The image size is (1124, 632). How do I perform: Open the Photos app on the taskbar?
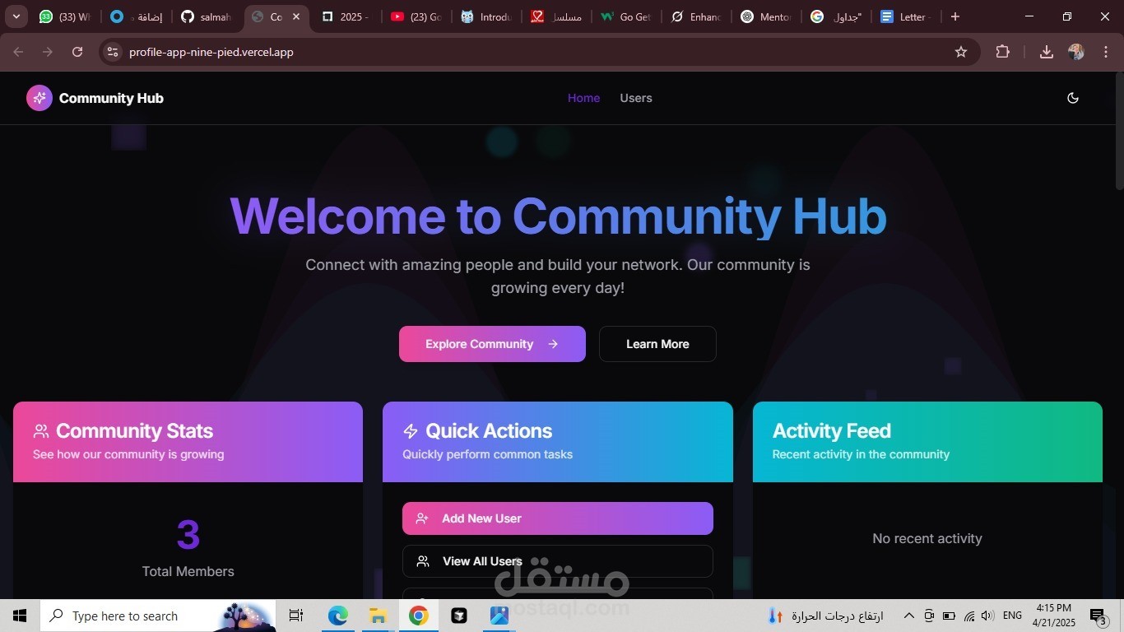coord(499,616)
